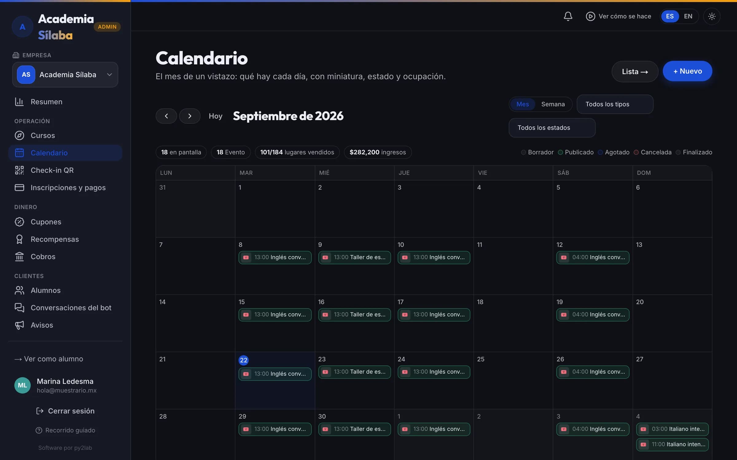Jump to today with the Hoy button
The height and width of the screenshot is (460, 737).
(x=215, y=116)
